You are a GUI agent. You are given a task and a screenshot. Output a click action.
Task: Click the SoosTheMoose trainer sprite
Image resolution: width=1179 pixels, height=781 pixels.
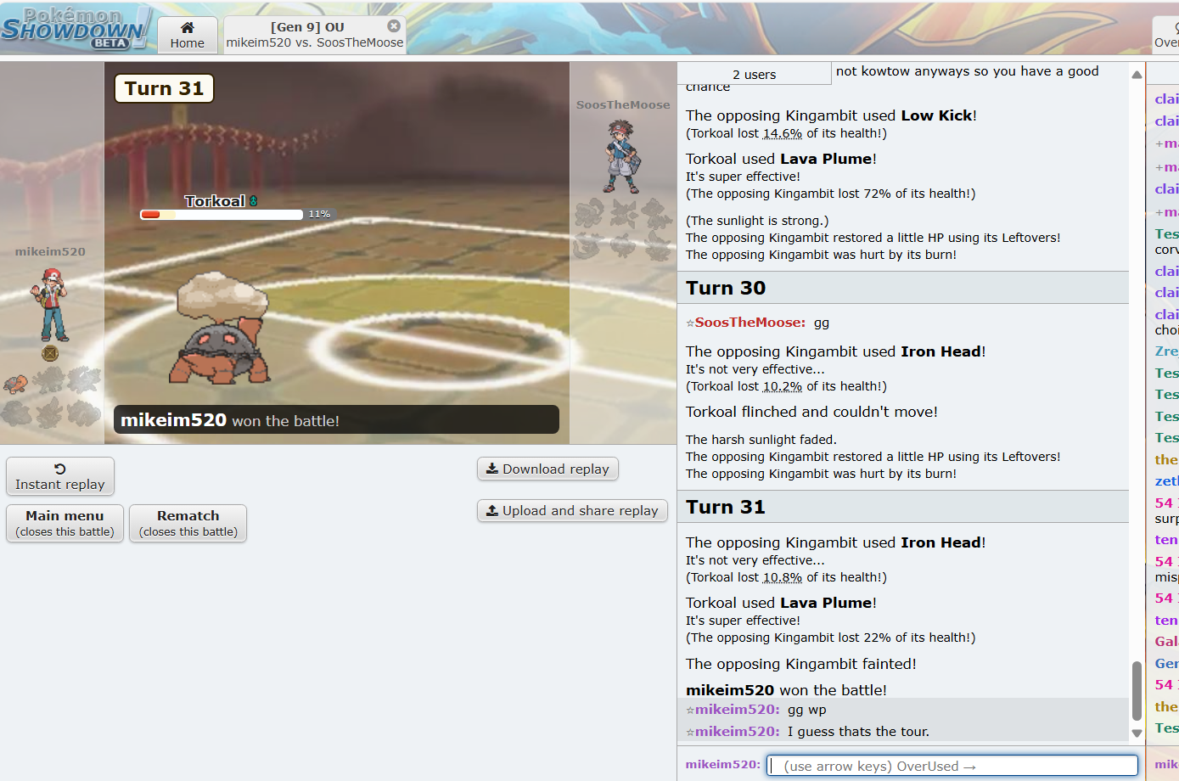(622, 157)
